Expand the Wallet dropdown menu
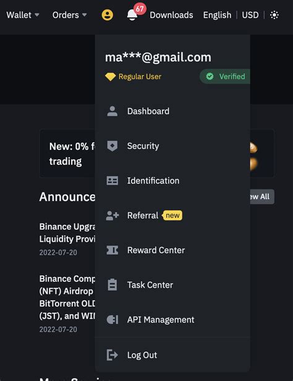 coord(23,15)
